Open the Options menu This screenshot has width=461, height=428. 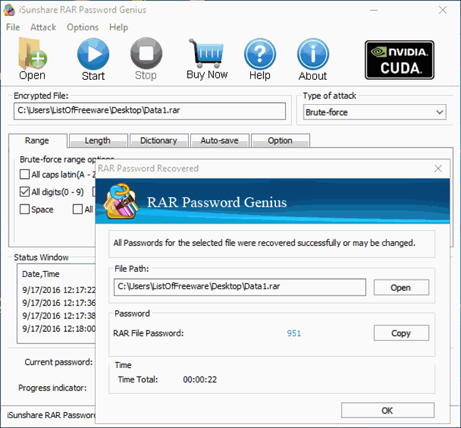click(82, 28)
